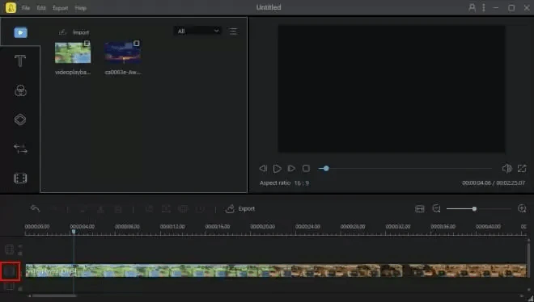534x302 pixels.
Task: Select the videoplayba... clip thumbnail
Action: coord(73,52)
